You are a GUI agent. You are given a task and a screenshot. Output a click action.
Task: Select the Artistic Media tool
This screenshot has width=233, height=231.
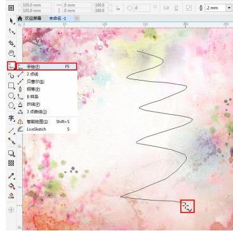(11, 76)
